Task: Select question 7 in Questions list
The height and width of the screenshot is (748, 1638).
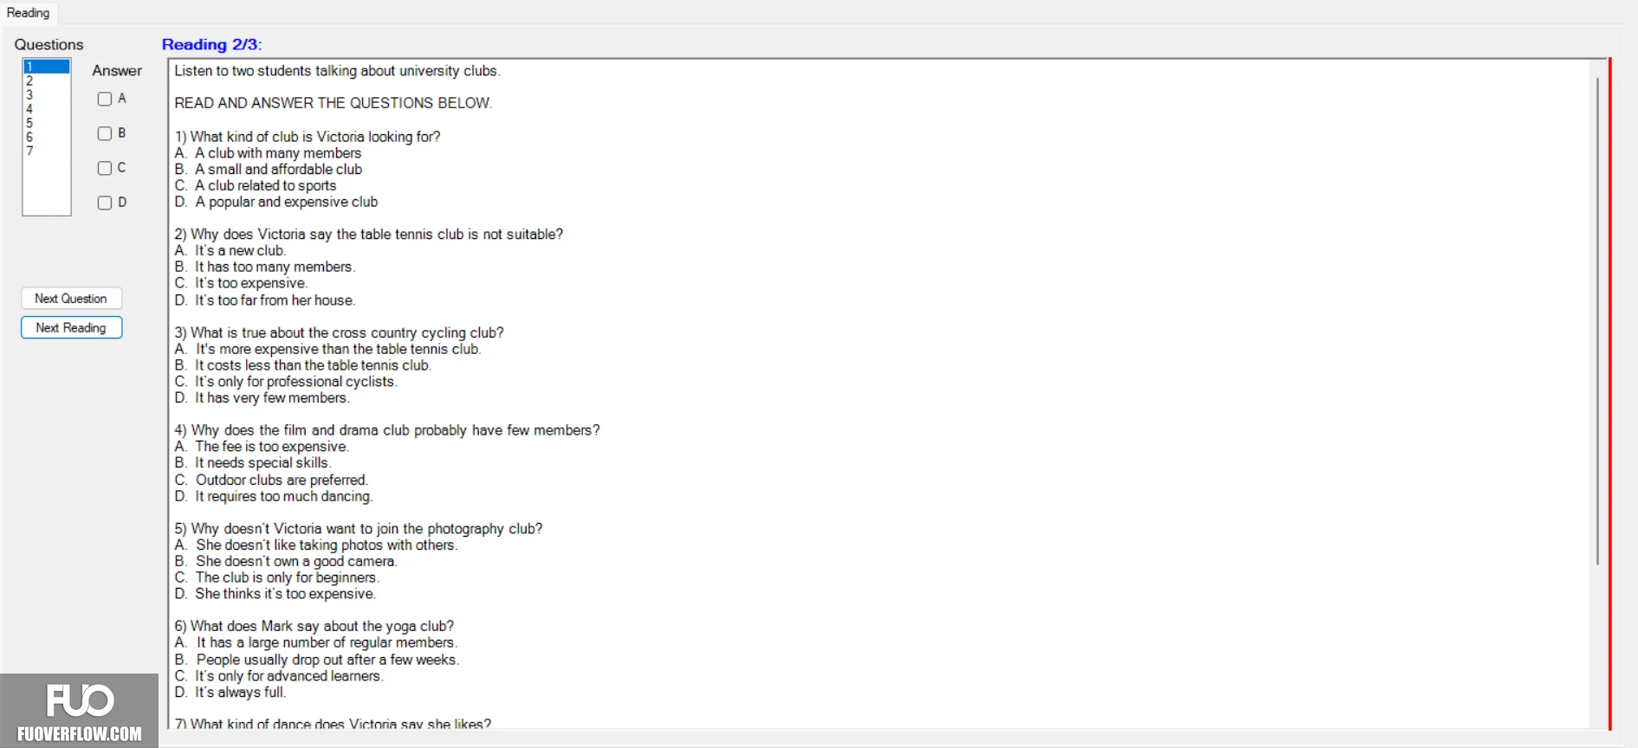Action: [x=46, y=151]
